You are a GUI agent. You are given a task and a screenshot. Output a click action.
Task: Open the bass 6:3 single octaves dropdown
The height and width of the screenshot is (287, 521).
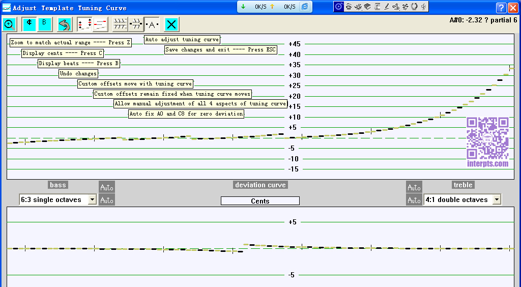(x=92, y=199)
